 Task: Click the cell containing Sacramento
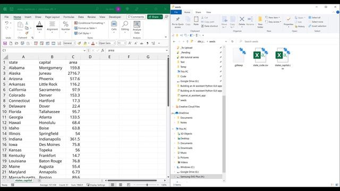pos(52,90)
